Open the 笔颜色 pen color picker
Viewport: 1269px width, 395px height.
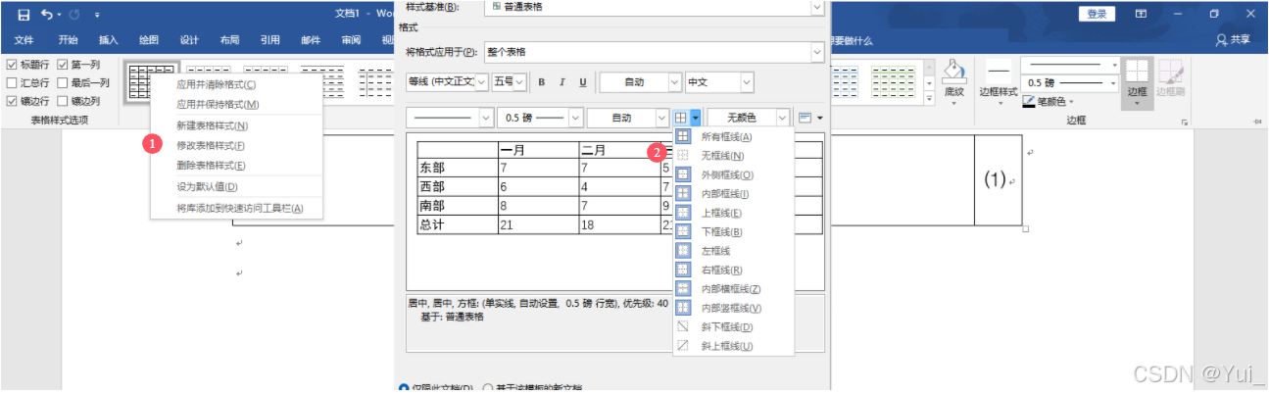pyautogui.click(x=1049, y=101)
